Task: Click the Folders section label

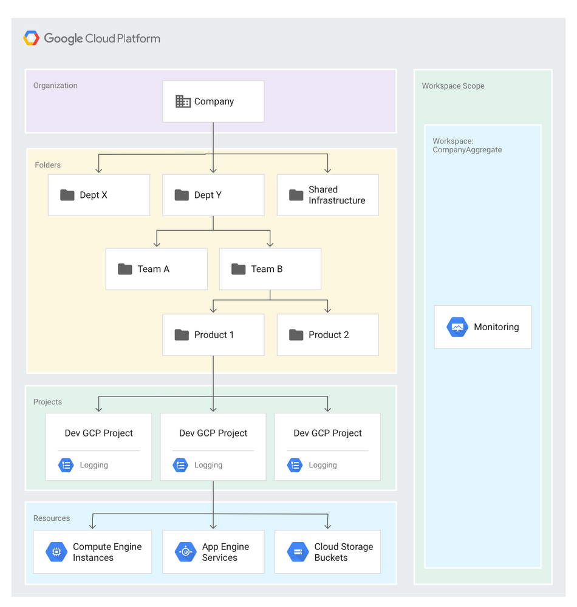Action: 47,165
